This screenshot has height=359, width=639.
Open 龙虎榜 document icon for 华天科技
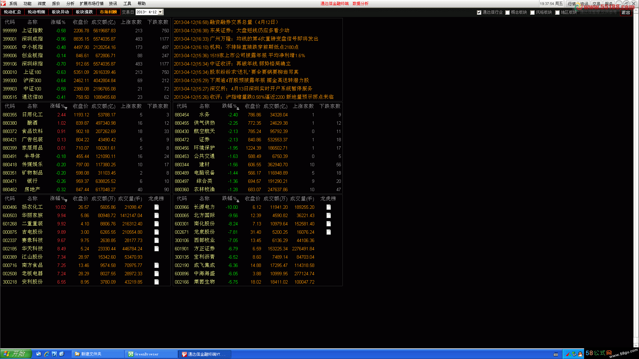(x=156, y=249)
